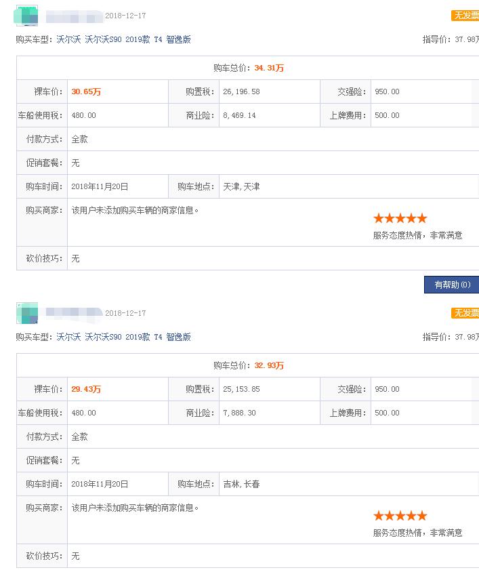Click the 30.65万 bare car price
Viewport: 479px width, 572px height.
click(x=86, y=91)
